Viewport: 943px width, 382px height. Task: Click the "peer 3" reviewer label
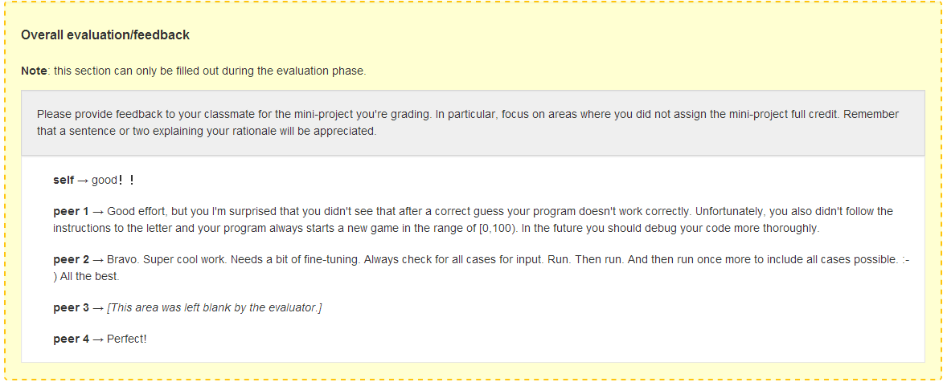pyautogui.click(x=71, y=308)
